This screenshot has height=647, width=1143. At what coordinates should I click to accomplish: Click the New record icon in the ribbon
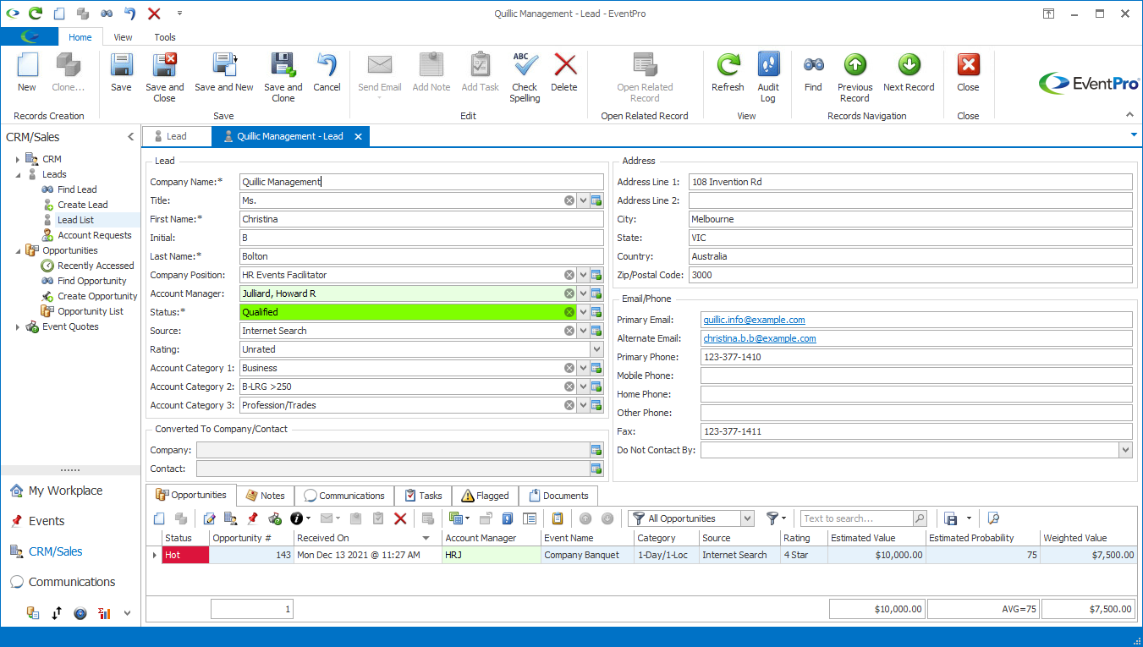[27, 66]
